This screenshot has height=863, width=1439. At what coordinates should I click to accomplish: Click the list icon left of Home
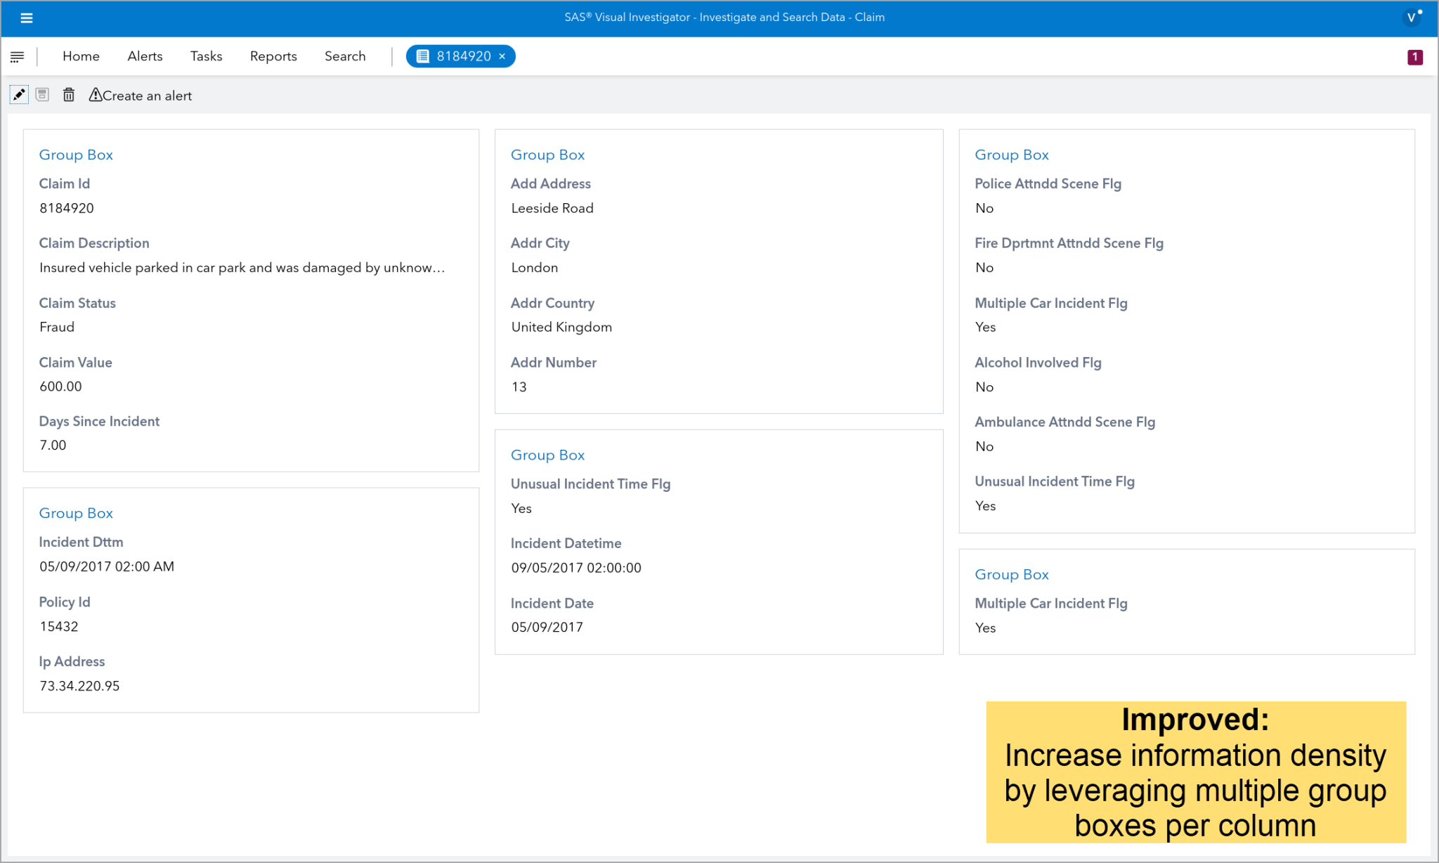pyautogui.click(x=17, y=56)
